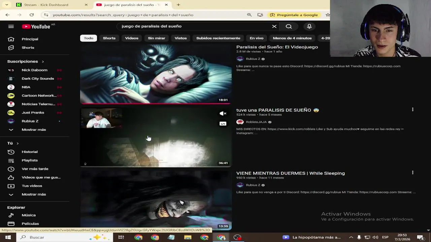The width and height of the screenshot is (431, 242).
Task: Click the 36:41 video preview
Action: point(156,137)
